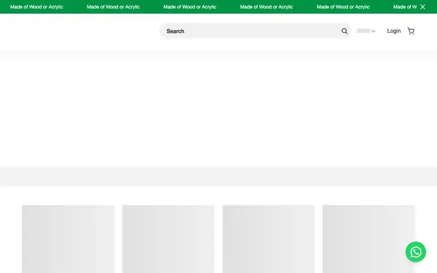Open the Login link

393,31
